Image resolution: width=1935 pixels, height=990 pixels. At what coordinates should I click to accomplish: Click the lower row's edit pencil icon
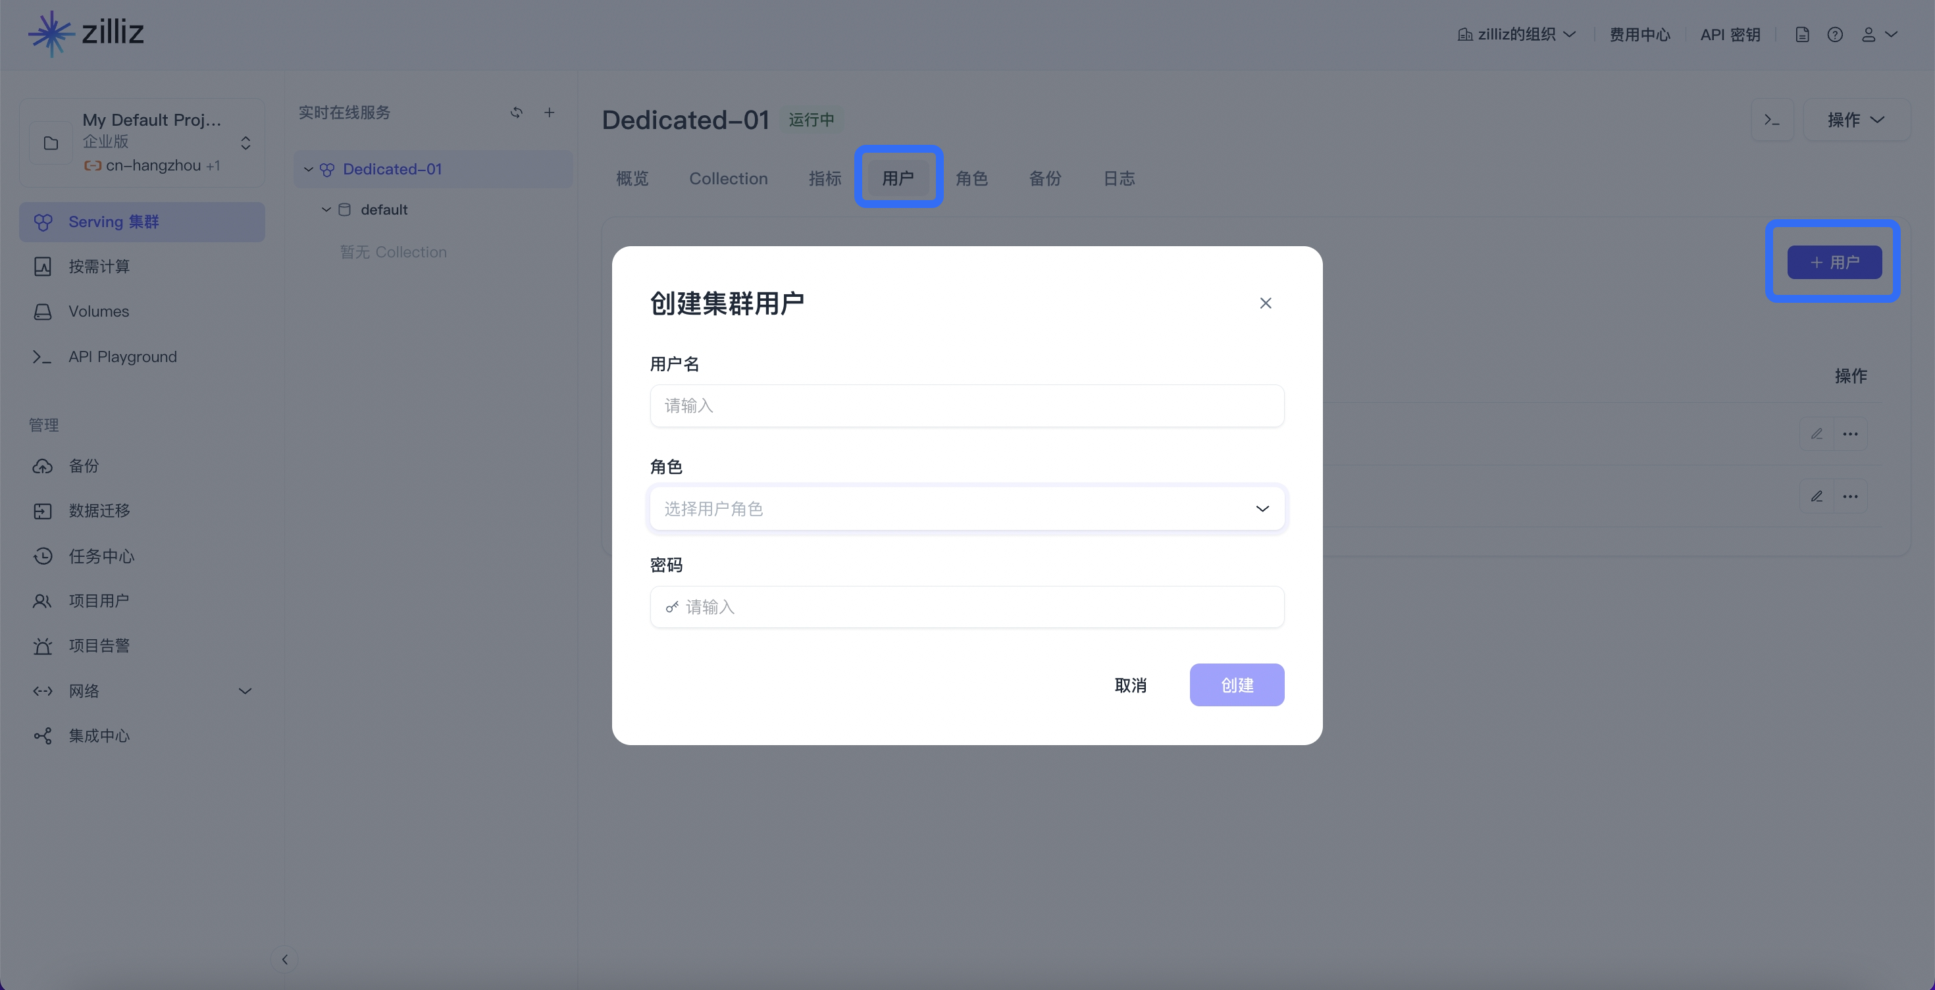click(x=1817, y=496)
